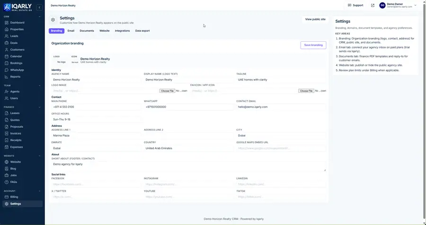Screen dimensions: 426x225
Task: Open FAQs question mark icon
Action: point(7,182)
